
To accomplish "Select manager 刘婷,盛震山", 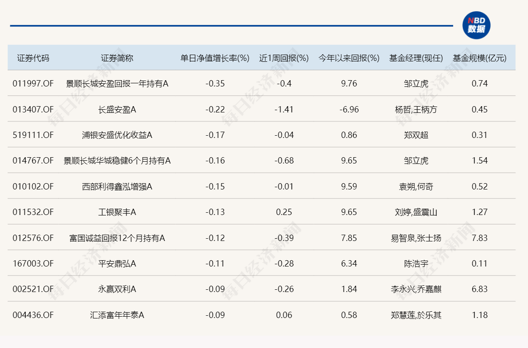I will click(416, 212).
